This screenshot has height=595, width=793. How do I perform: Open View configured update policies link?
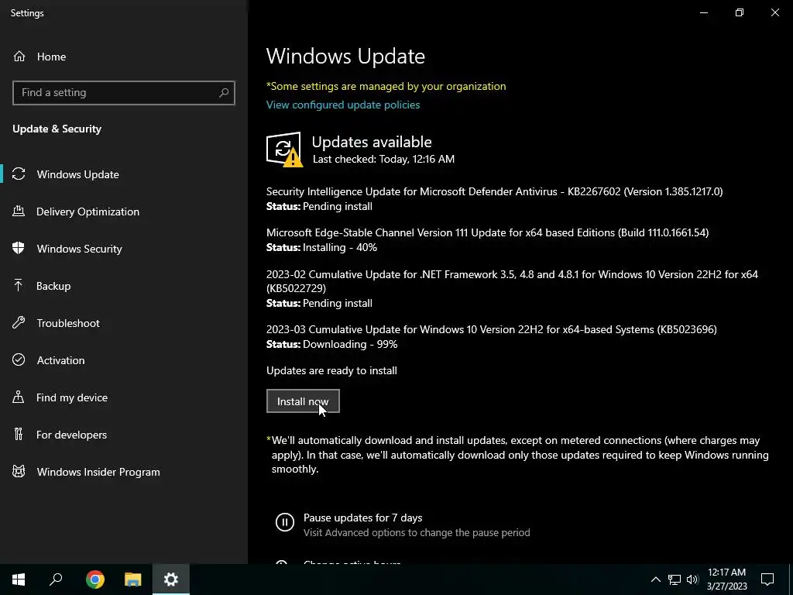343,105
